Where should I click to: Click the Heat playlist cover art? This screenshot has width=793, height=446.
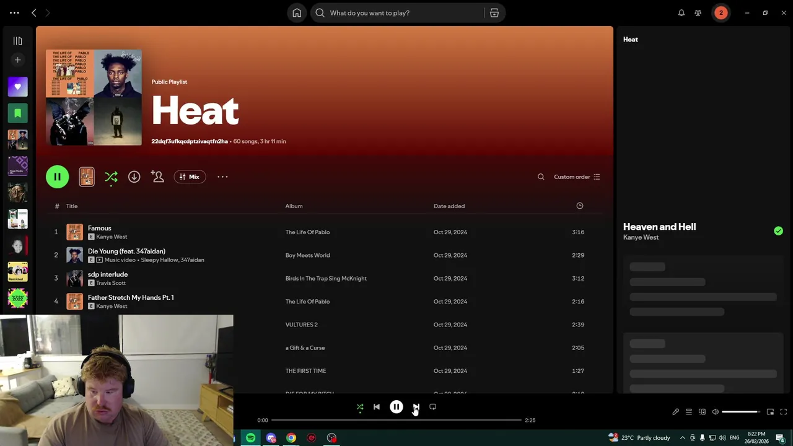[94, 97]
